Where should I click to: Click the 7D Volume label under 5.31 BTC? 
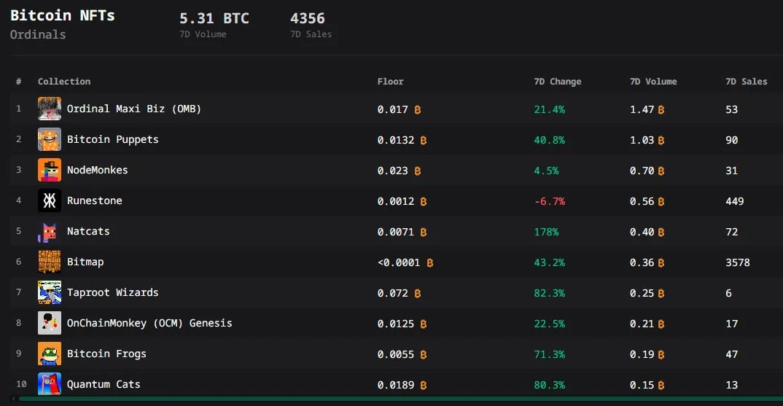click(x=203, y=34)
